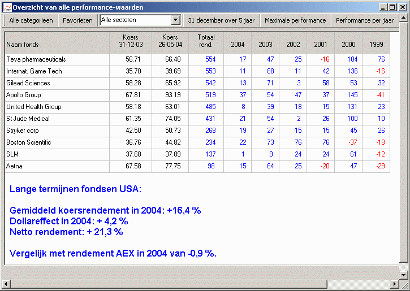The width and height of the screenshot is (410, 291).
Task: Switch to 31 december over 5 jaar view
Action: click(221, 20)
